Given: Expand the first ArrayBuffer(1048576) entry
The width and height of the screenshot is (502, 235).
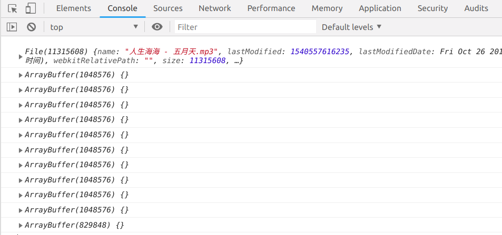Looking at the screenshot, I should click(x=21, y=75).
